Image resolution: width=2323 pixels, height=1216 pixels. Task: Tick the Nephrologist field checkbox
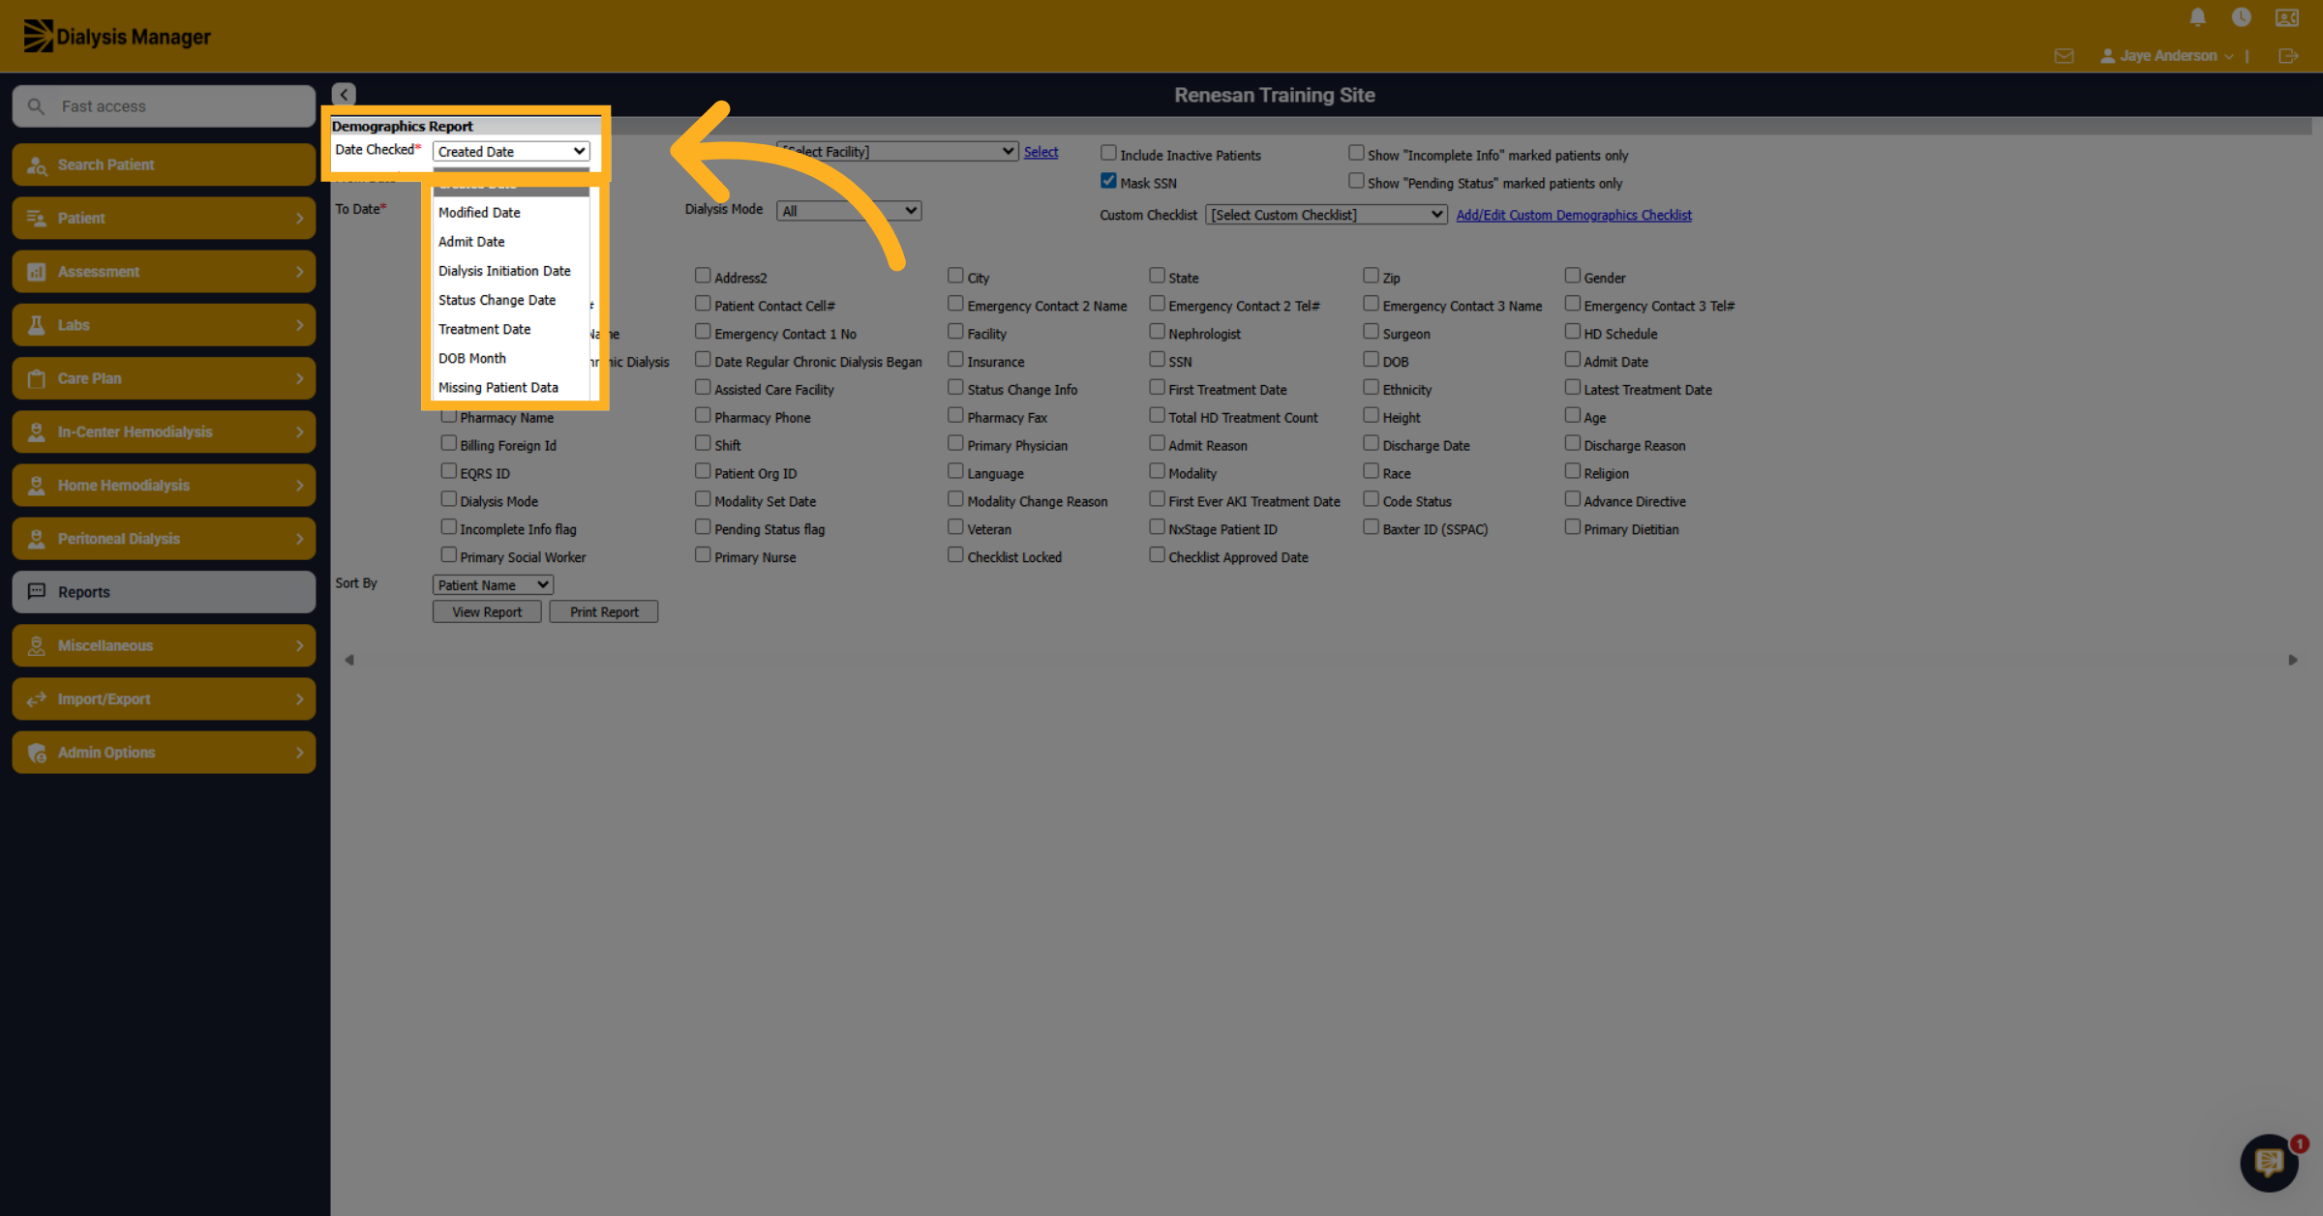pyautogui.click(x=1157, y=333)
